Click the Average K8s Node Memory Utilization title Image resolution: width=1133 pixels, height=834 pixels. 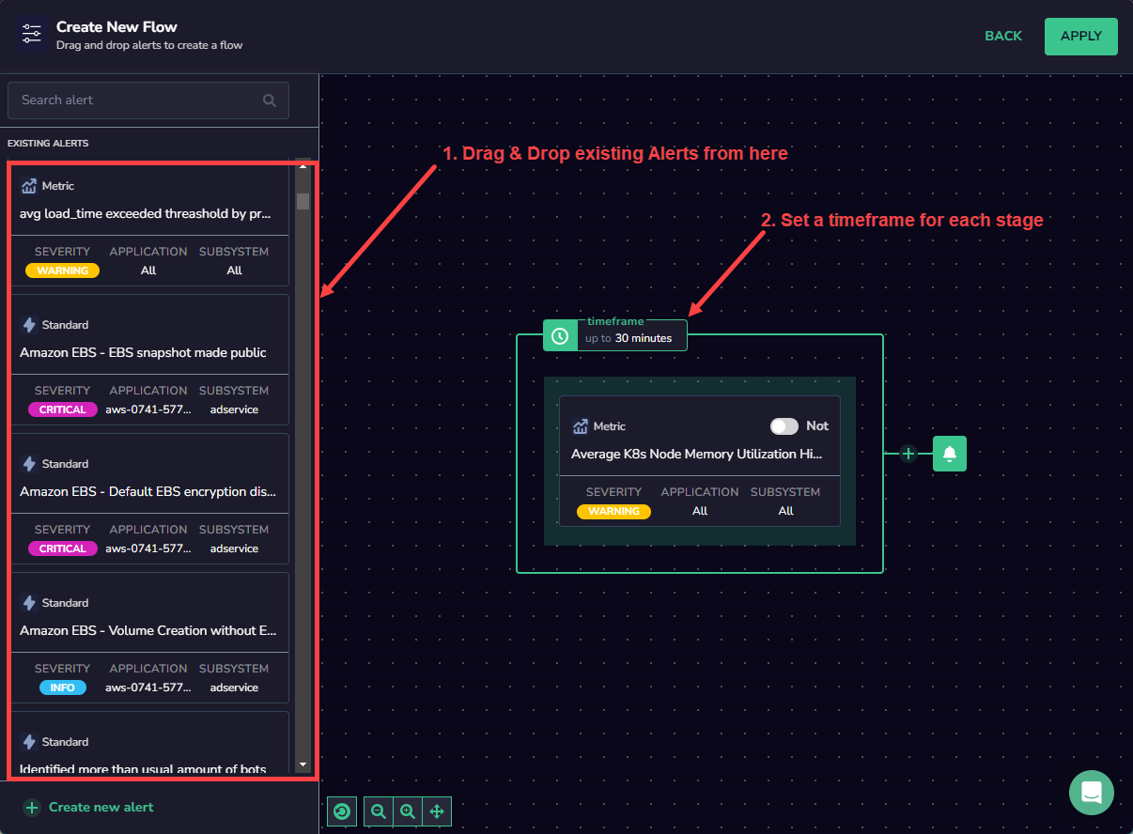697,454
